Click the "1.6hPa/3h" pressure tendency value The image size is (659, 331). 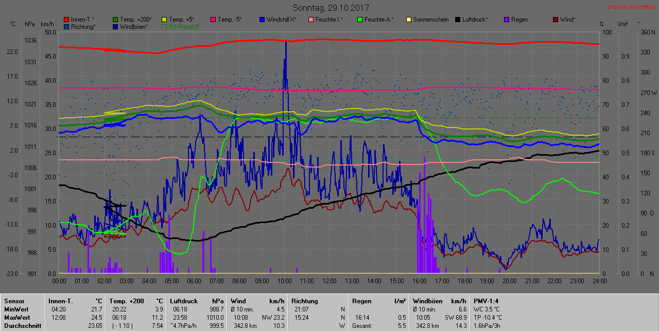(x=487, y=326)
